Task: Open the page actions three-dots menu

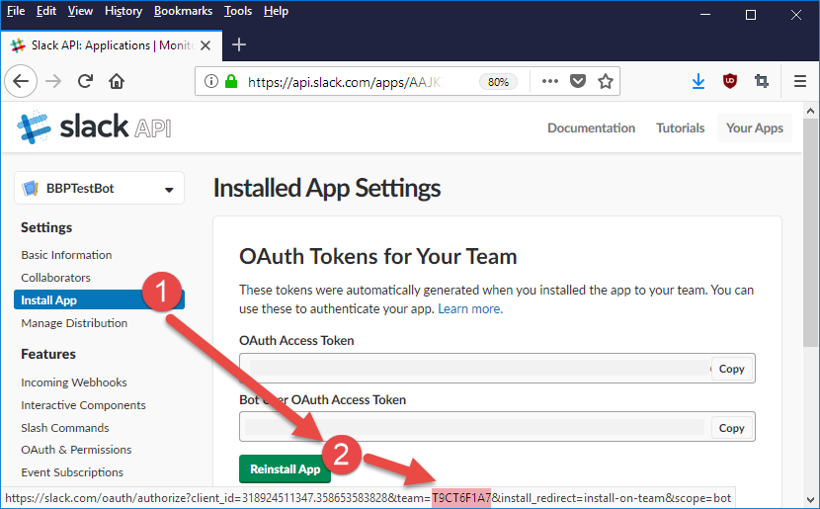Action: point(549,81)
